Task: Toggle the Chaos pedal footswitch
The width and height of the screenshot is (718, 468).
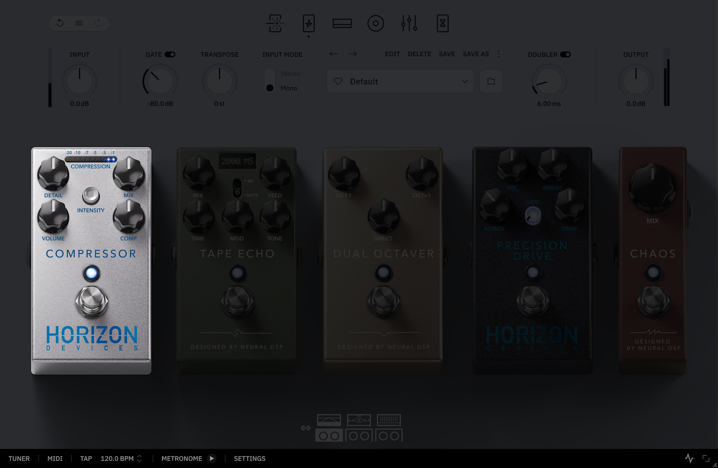Action: [x=653, y=302]
